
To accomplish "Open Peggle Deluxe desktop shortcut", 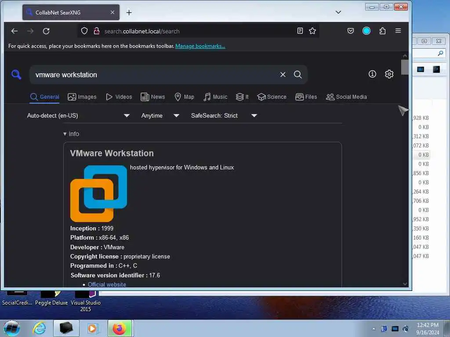I will coord(51,299).
